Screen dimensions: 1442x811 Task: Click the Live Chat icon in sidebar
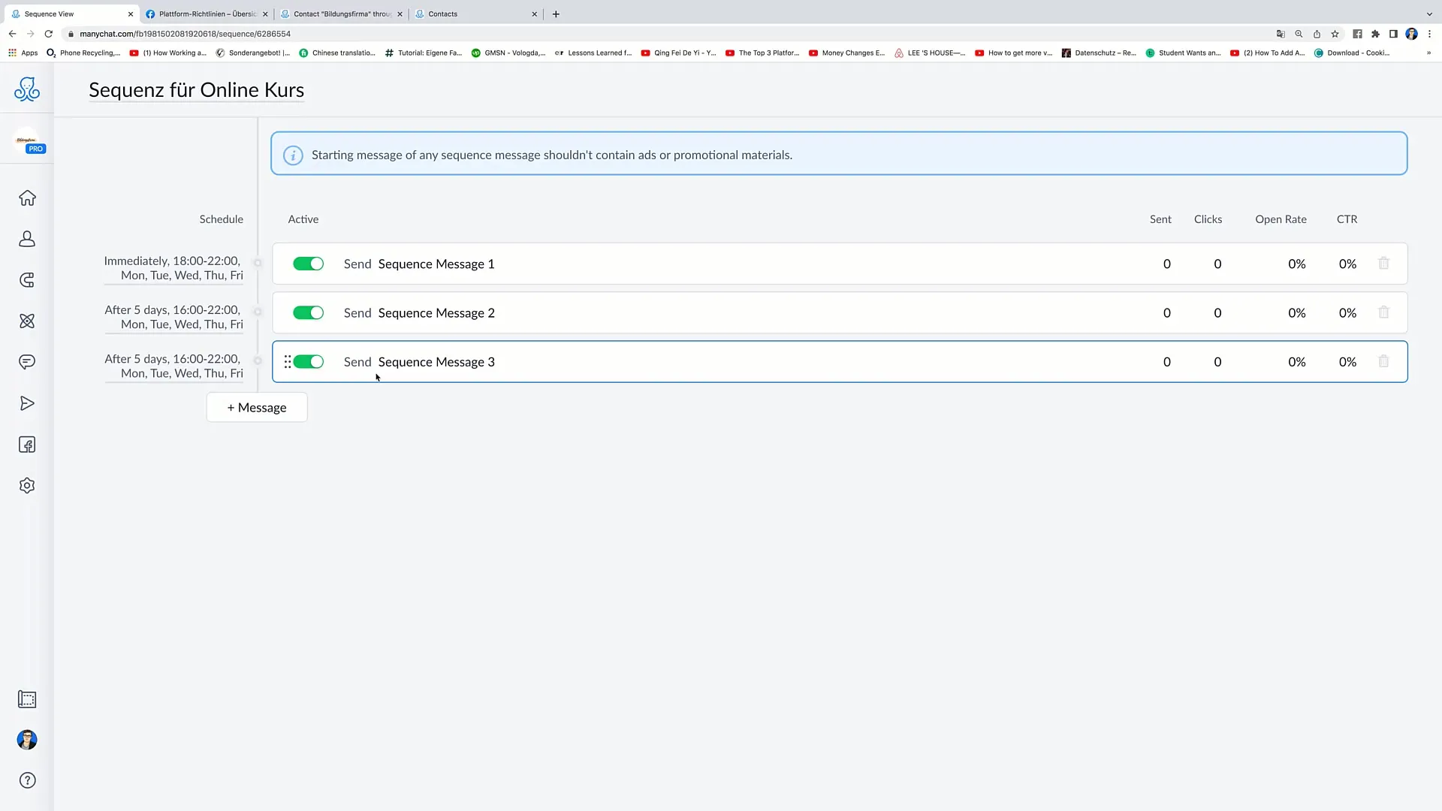pos(27,361)
